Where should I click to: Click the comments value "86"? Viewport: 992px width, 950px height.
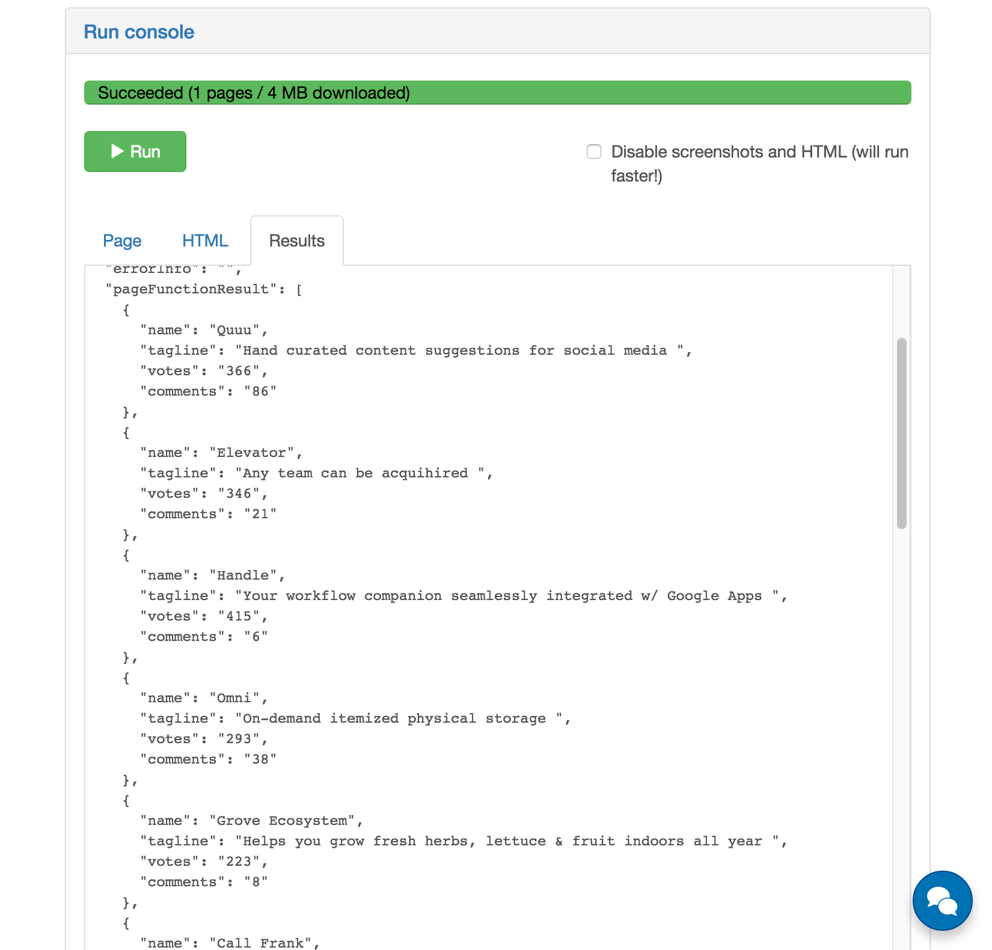(260, 391)
